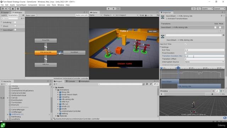Screen dimensions: 227x128
Task: Click the preview avatar icon
Action: click(x=221, y=91)
